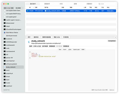Click the helpd terminal icon
This screenshot has height=94, width=119.
[5, 26]
